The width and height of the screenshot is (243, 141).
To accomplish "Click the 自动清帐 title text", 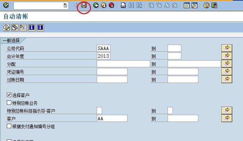I will tap(16, 16).
